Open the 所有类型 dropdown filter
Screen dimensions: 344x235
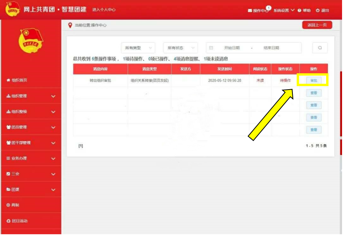(138, 48)
